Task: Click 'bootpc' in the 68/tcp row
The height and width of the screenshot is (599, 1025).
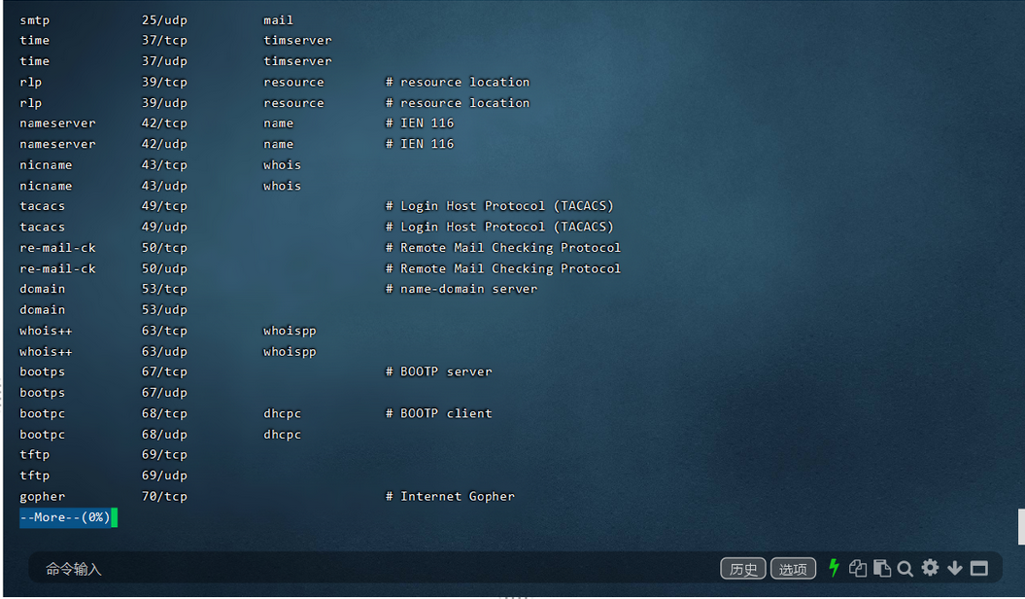Action: coord(43,414)
